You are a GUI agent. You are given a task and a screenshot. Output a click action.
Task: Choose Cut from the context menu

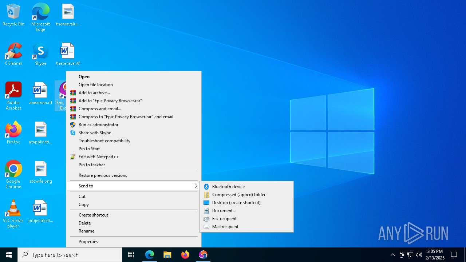click(x=134, y=196)
